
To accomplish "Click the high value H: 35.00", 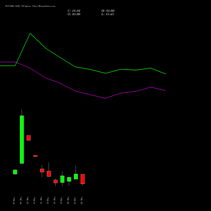I will coord(108,11).
